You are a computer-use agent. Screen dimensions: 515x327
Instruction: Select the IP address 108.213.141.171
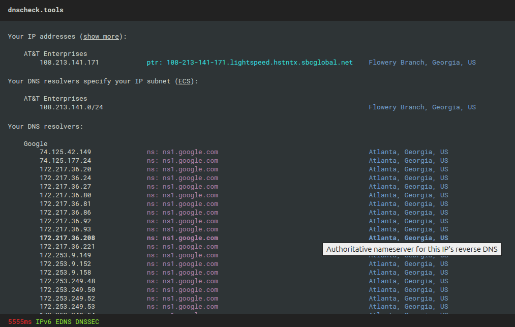pos(69,63)
